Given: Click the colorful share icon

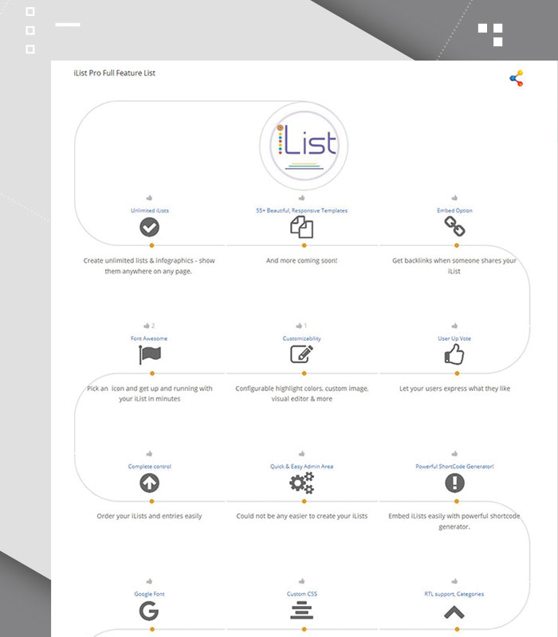Looking at the screenshot, I should (517, 78).
